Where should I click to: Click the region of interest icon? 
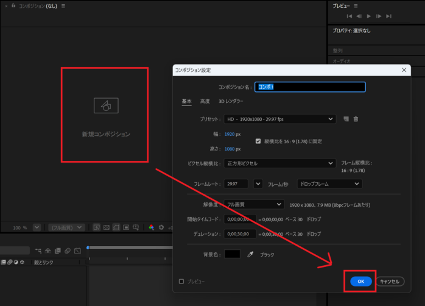(126, 227)
